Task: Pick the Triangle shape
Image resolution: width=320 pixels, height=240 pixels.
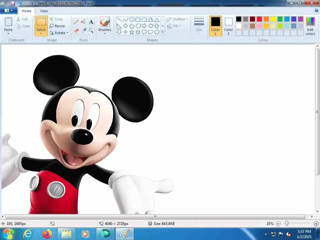Action: coord(157,20)
